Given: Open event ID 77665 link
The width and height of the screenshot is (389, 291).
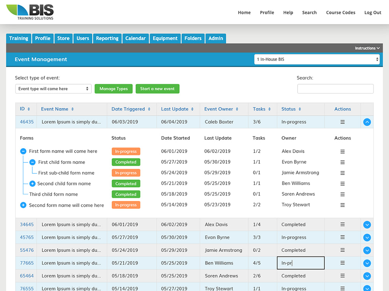Looking at the screenshot, I should [27, 263].
